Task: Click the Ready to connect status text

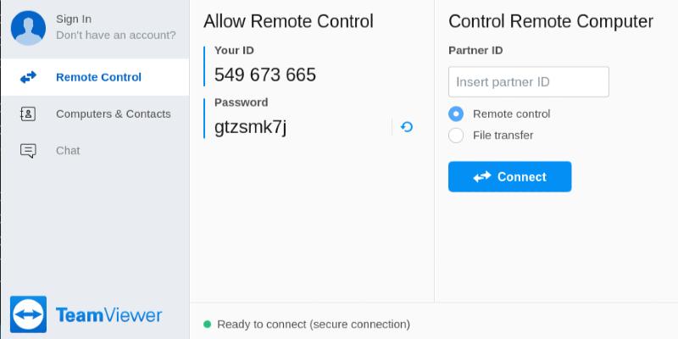Action: 314,324
